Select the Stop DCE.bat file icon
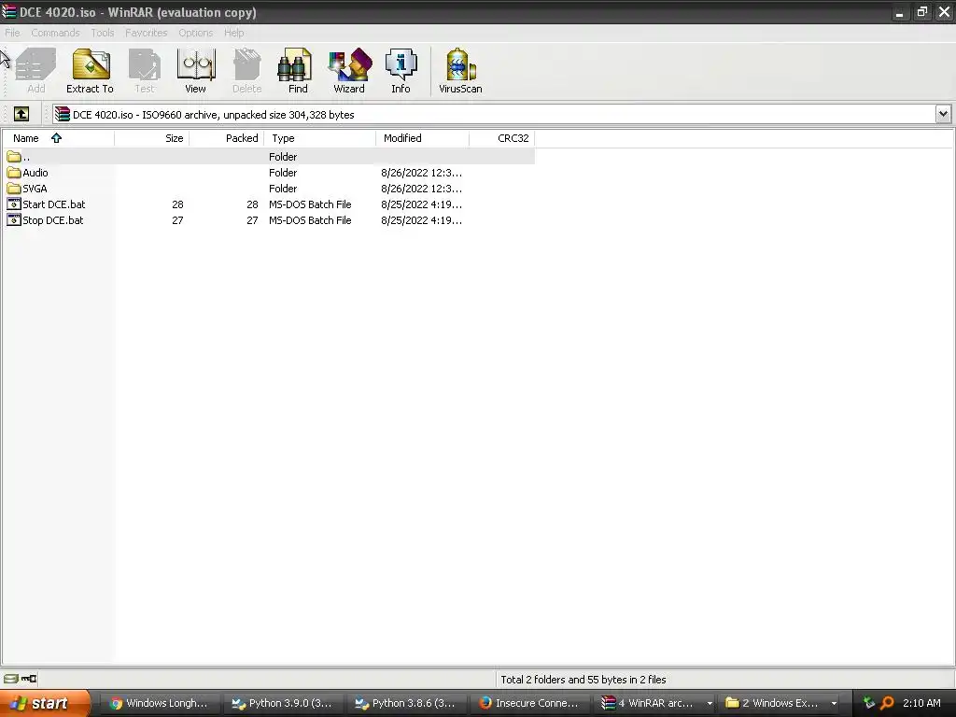The image size is (956, 717). tap(14, 220)
